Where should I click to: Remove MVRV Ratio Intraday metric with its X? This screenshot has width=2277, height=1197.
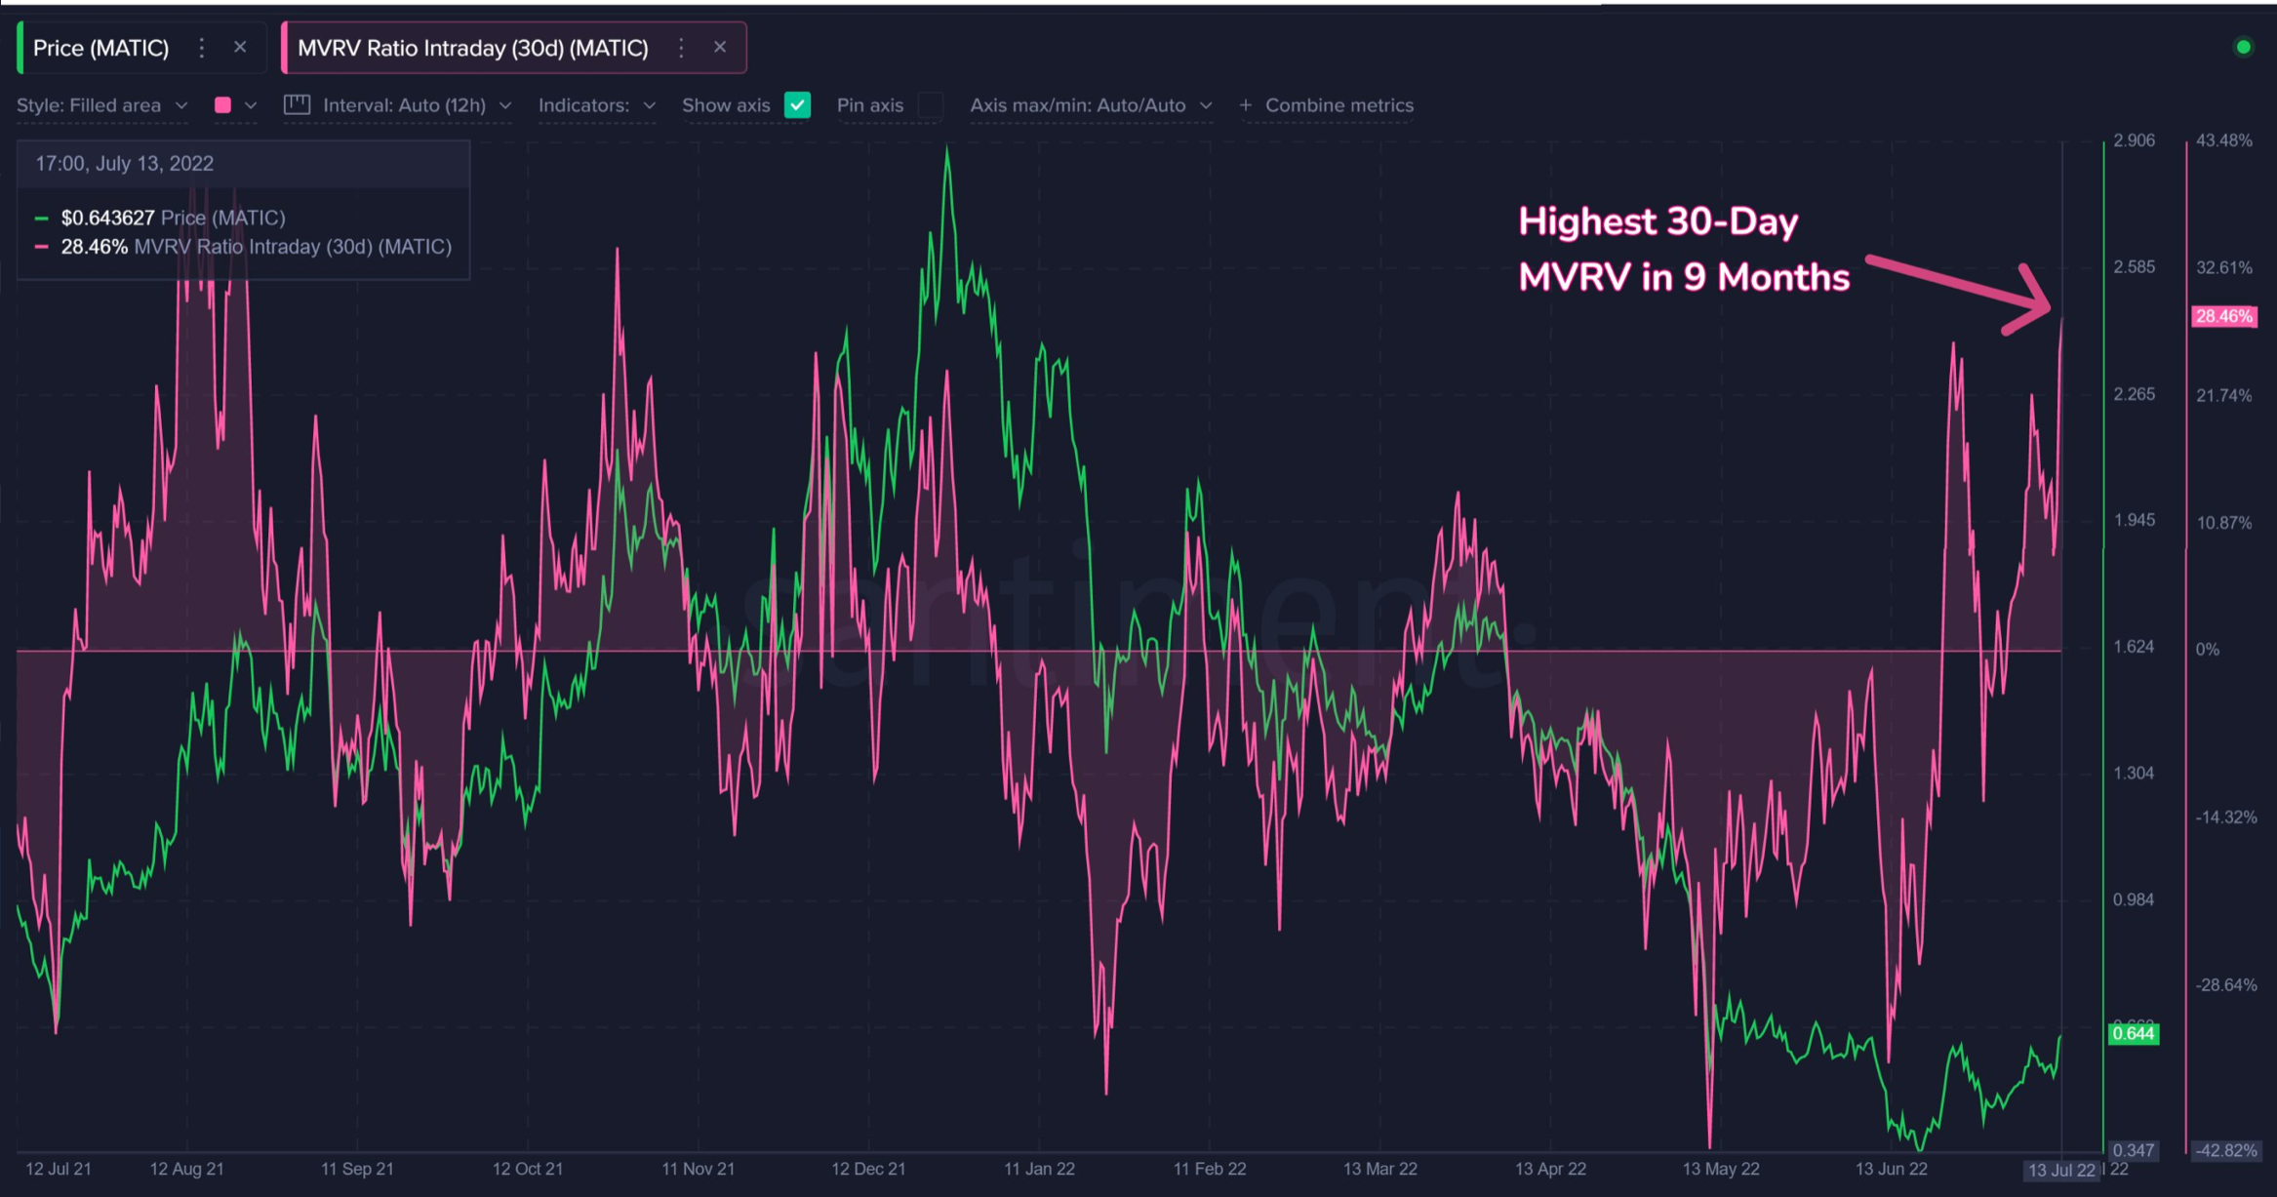pyautogui.click(x=720, y=47)
